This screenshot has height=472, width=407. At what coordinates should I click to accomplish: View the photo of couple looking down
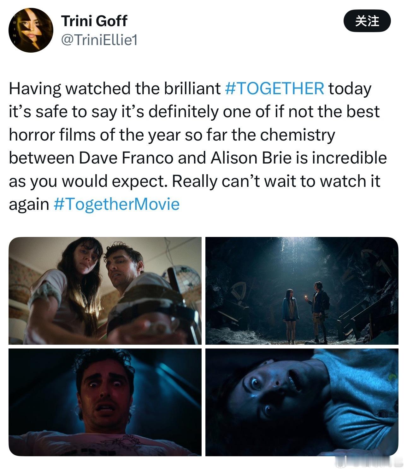point(105,291)
